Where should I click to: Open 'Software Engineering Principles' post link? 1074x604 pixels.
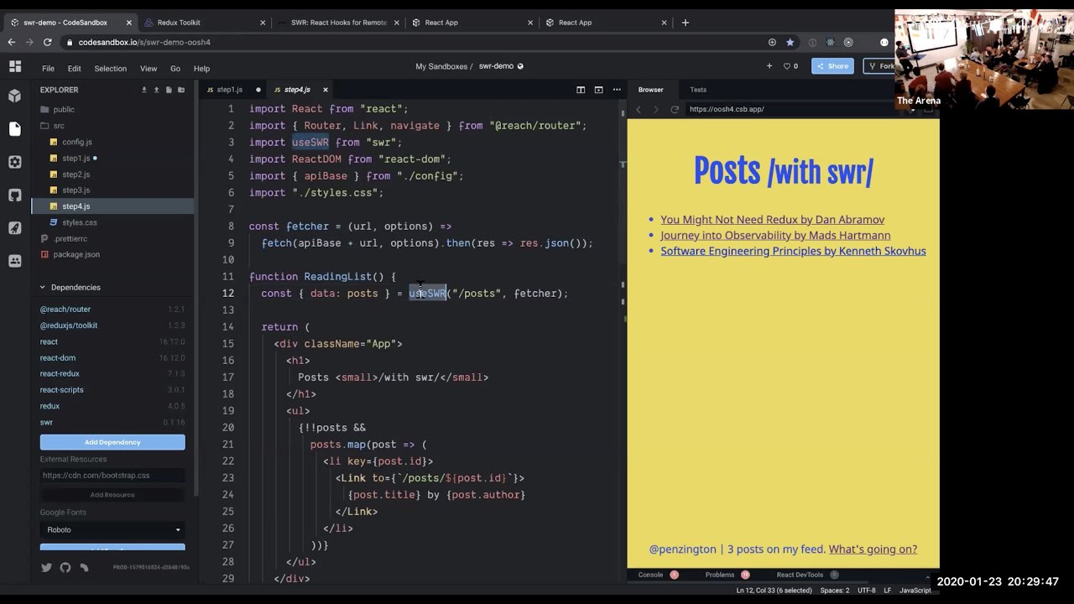[x=793, y=251]
